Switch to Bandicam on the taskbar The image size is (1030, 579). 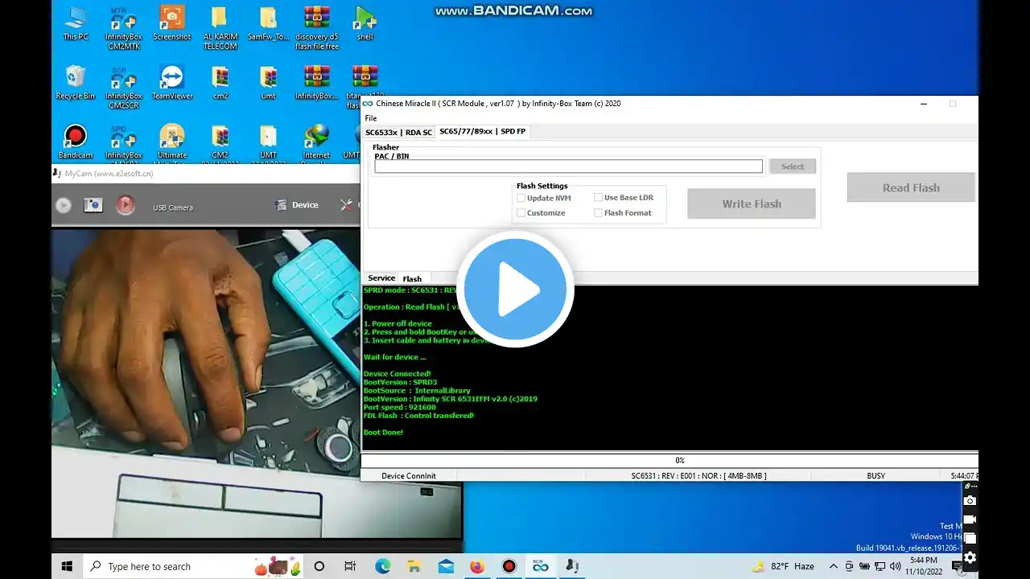[x=509, y=566]
